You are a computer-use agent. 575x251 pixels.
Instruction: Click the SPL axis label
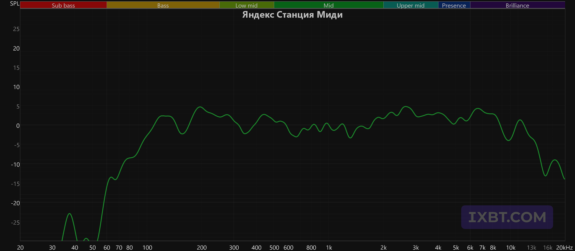pos(15,4)
